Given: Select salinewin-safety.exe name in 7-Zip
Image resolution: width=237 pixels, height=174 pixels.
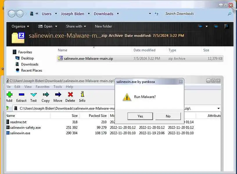Looking at the screenshot, I should [25, 128].
